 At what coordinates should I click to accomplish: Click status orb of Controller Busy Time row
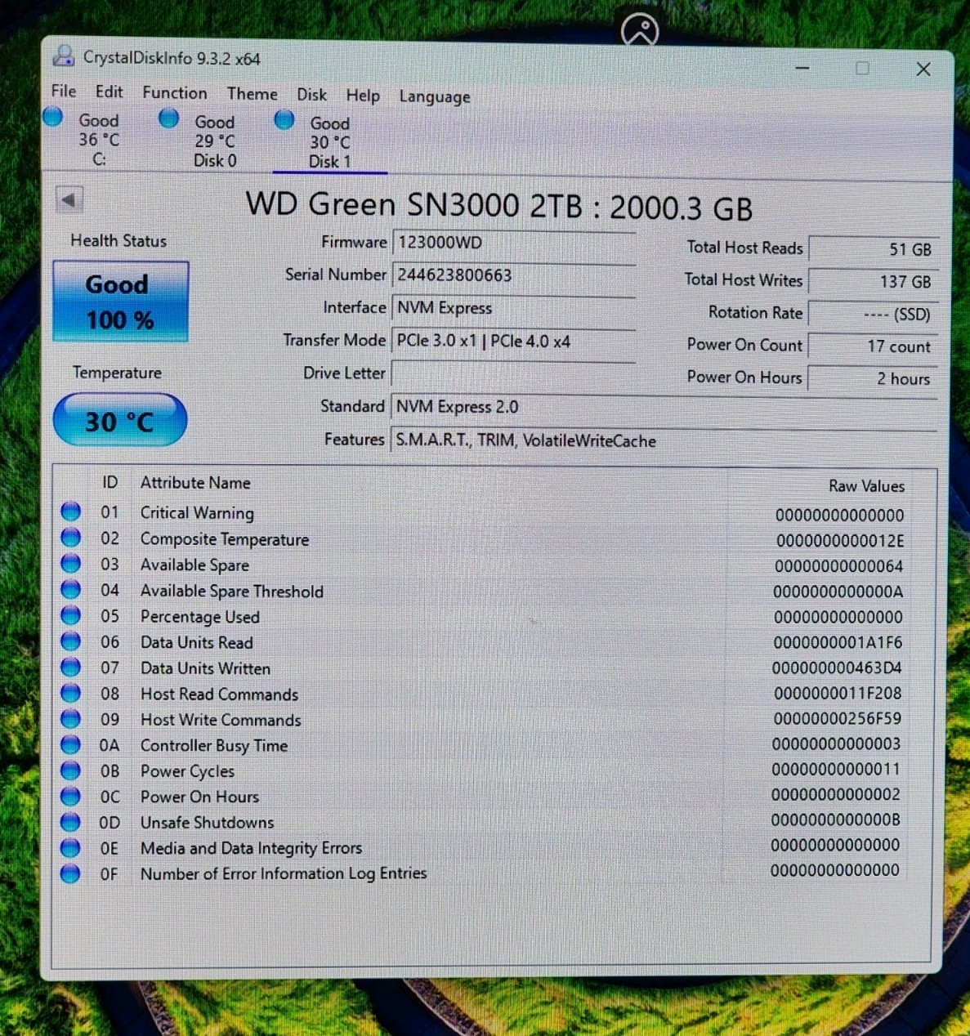pos(71,744)
